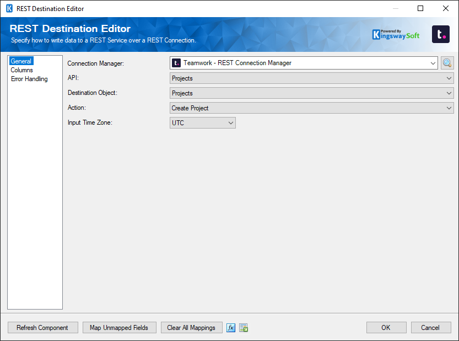
Task: Click the Destination Object label
Action: (93, 93)
